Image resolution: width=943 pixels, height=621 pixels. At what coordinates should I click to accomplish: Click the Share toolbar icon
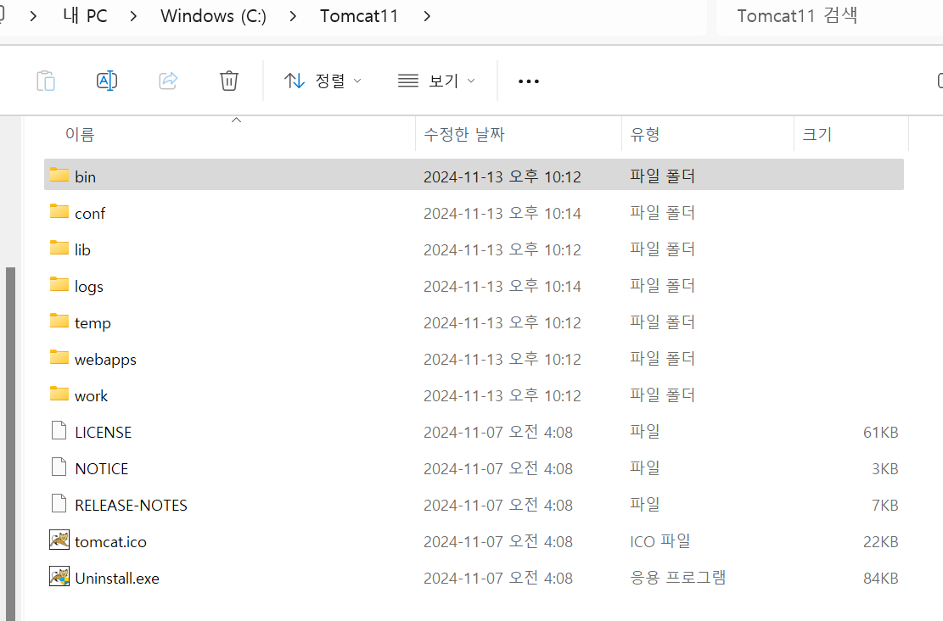point(168,81)
